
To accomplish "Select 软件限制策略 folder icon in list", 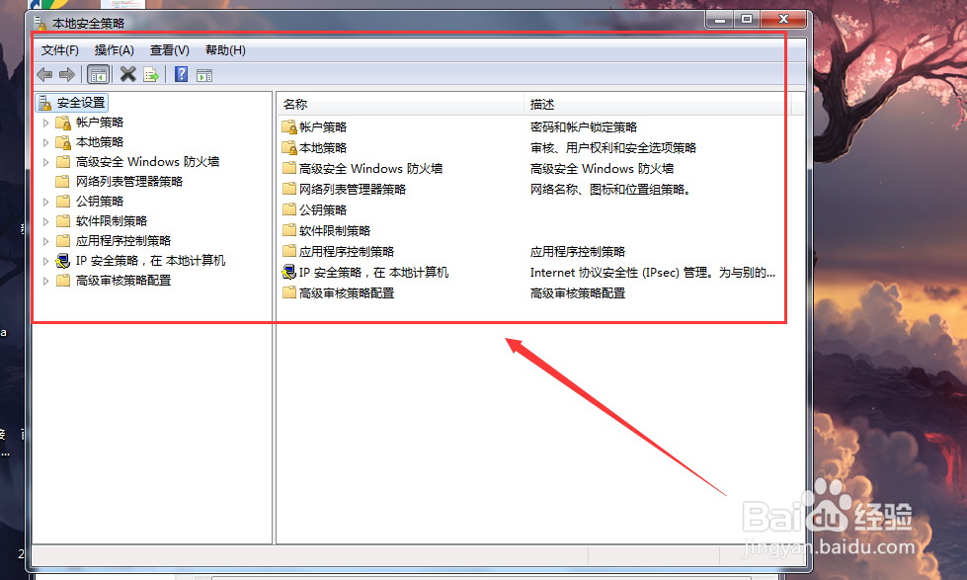I will (x=289, y=230).
